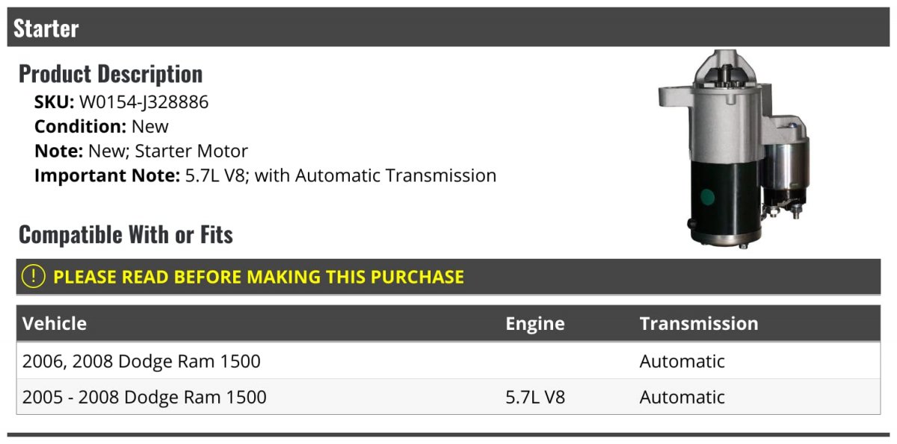Select the 2005 - 2008 Dodge Ram 1500 row
This screenshot has height=444, width=897.
pos(449,397)
